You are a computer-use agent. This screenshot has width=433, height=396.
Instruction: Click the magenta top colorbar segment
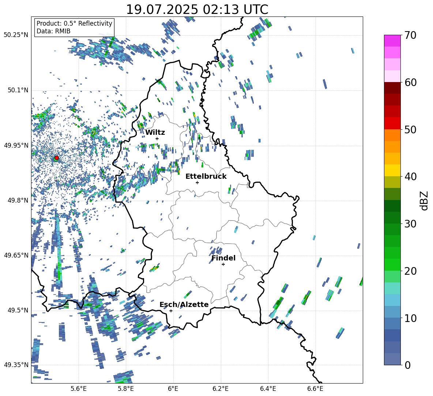(x=392, y=41)
